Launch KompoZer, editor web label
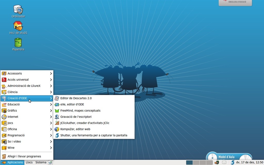264x165 pixels. point(75,129)
